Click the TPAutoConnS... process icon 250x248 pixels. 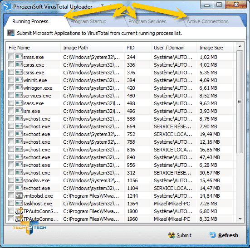point(19,211)
